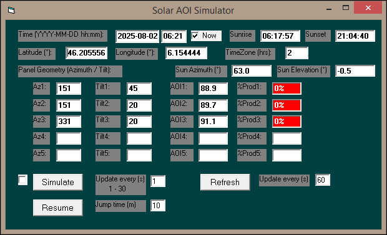Viewport: 387px width, 235px height.
Task: Click the time field 06:21
Action: coord(174,36)
